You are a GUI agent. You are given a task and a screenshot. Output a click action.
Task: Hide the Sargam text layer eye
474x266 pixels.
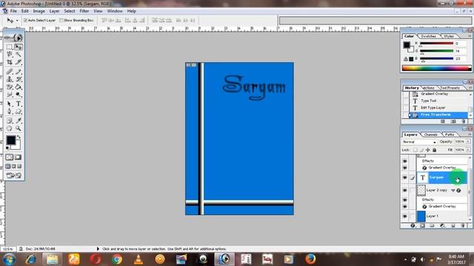pos(405,177)
